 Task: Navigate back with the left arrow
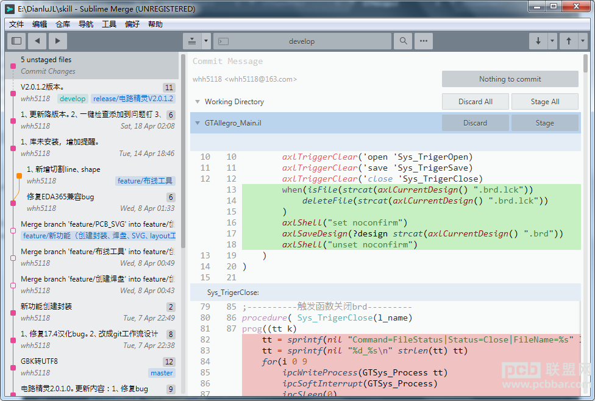pyautogui.click(x=37, y=41)
